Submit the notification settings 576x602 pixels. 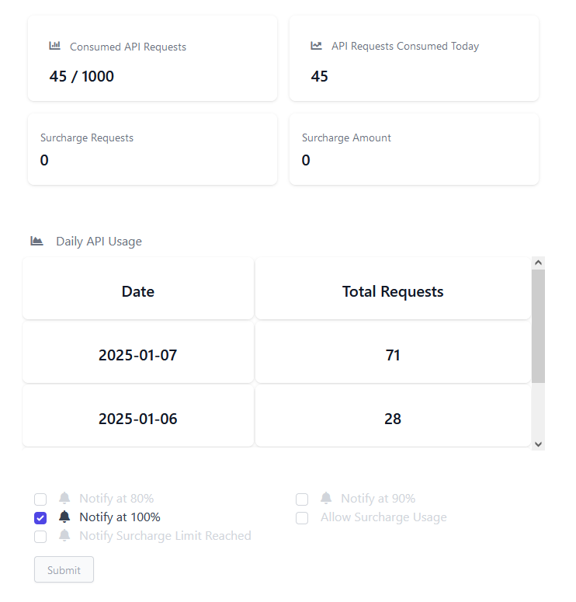click(64, 569)
